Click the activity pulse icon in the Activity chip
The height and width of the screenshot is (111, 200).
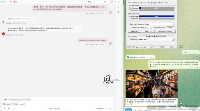pos(9,19)
